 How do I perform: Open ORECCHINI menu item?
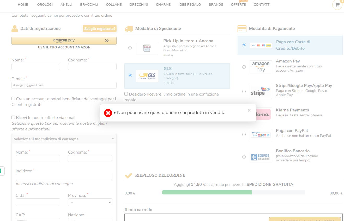pyautogui.click(x=139, y=5)
